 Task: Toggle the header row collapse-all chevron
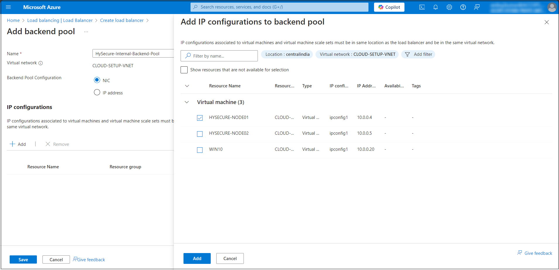point(187,86)
